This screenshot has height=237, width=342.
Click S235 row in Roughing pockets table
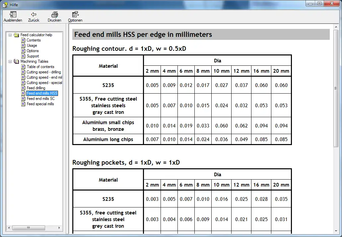click(x=182, y=199)
